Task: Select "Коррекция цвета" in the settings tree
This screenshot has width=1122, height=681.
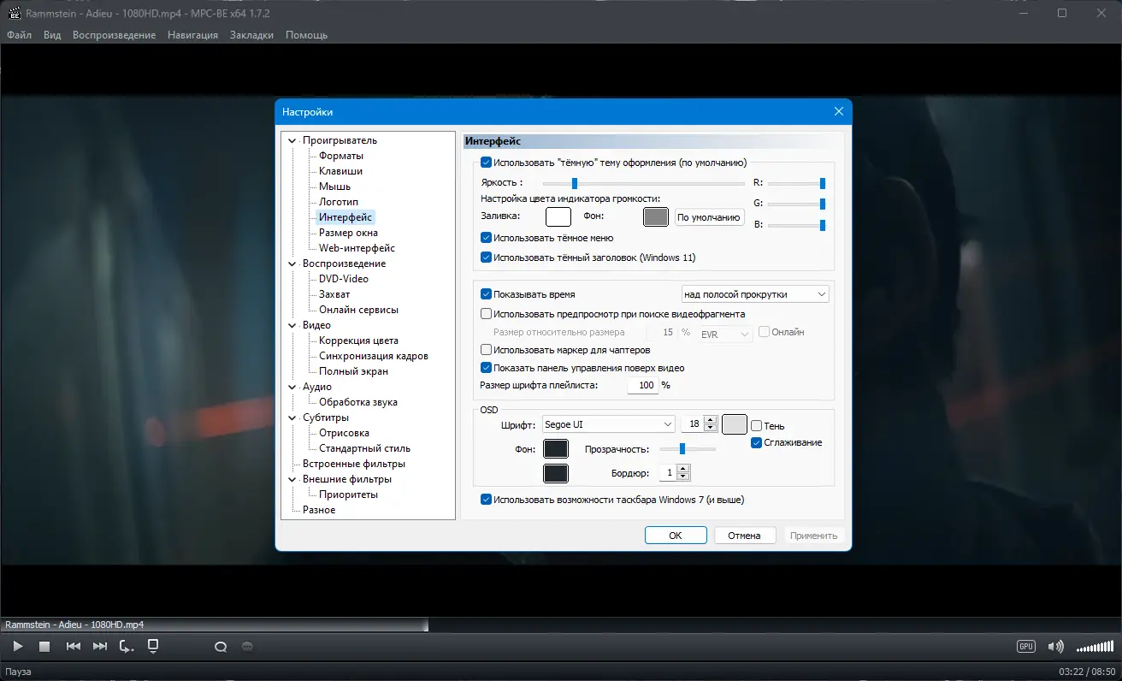Action: (x=358, y=340)
